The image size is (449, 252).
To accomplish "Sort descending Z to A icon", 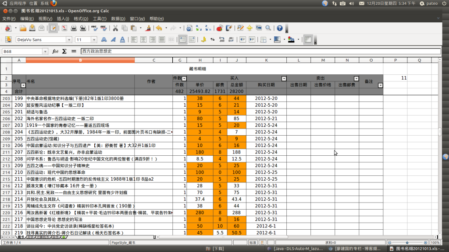I will pyautogui.click(x=208, y=28).
